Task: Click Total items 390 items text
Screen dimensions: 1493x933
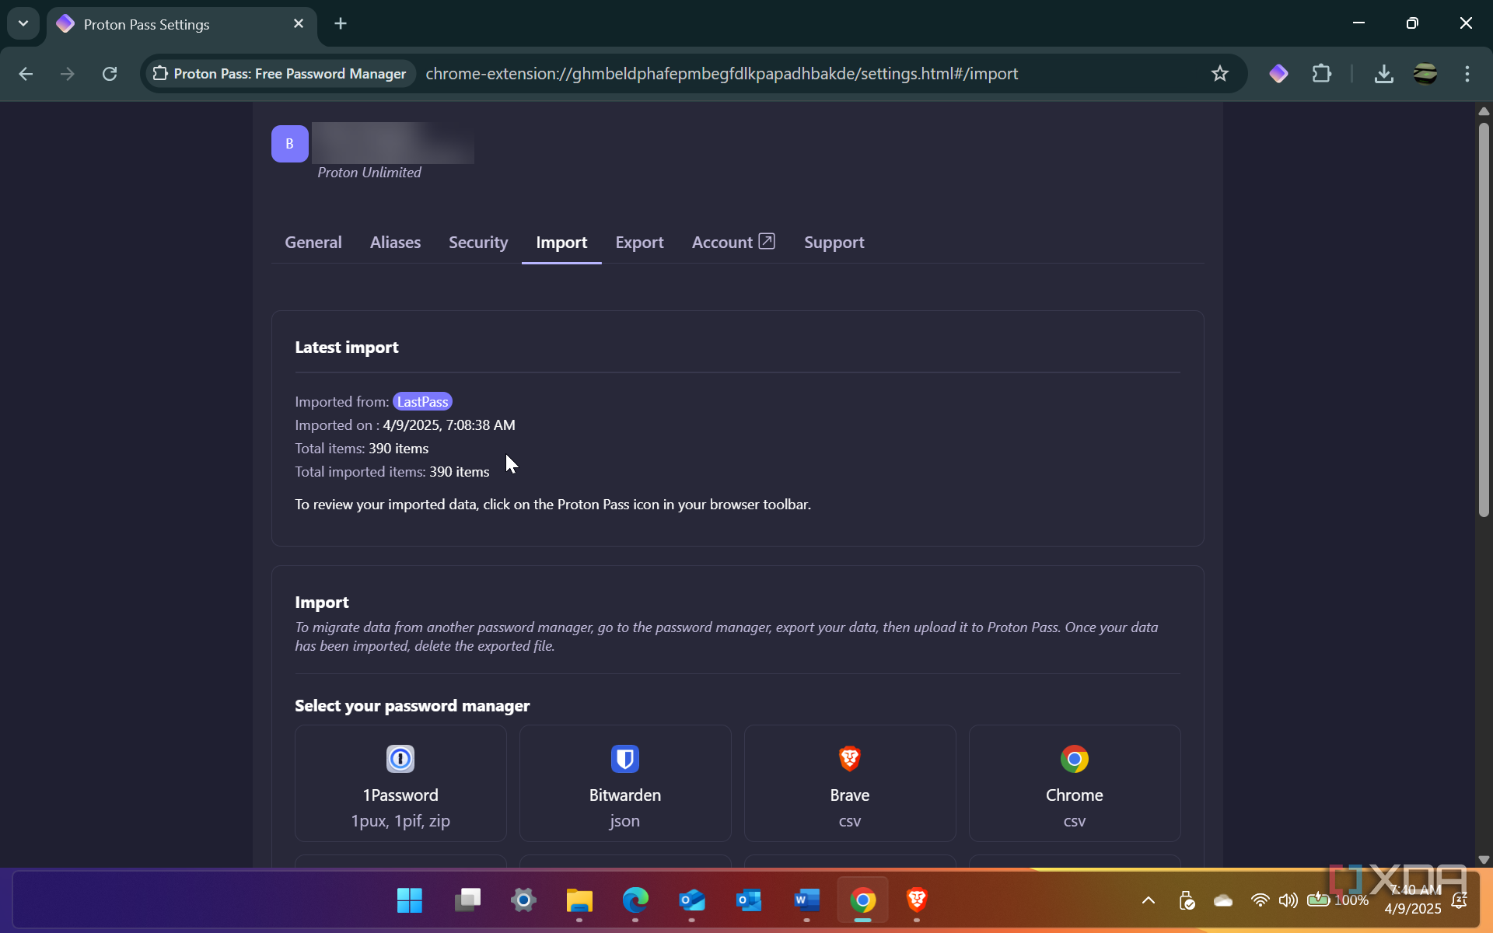Action: (x=362, y=449)
